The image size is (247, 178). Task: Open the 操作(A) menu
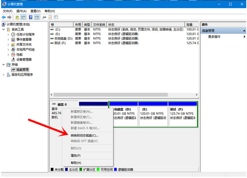coord(21,11)
